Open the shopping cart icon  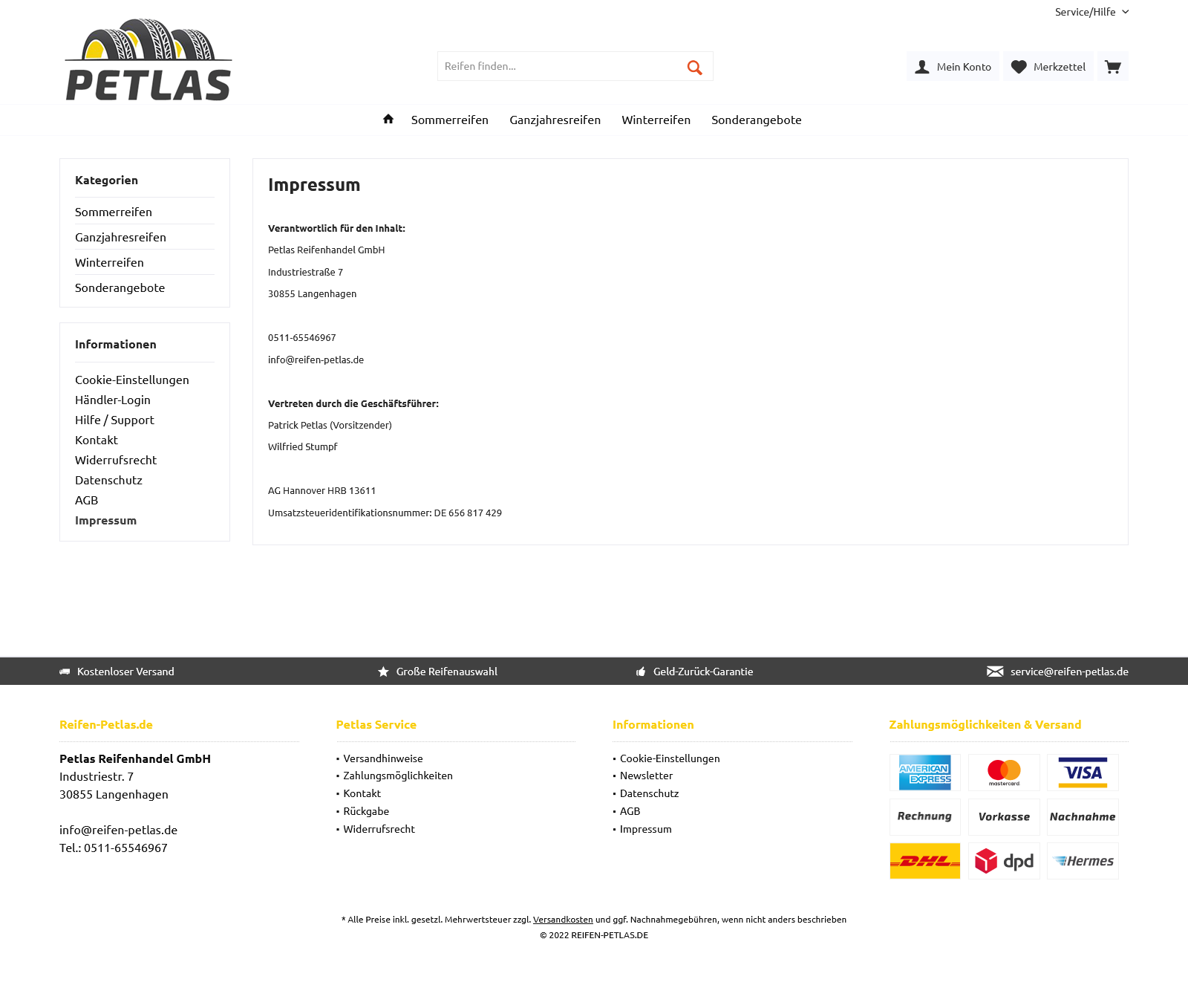tap(1112, 67)
